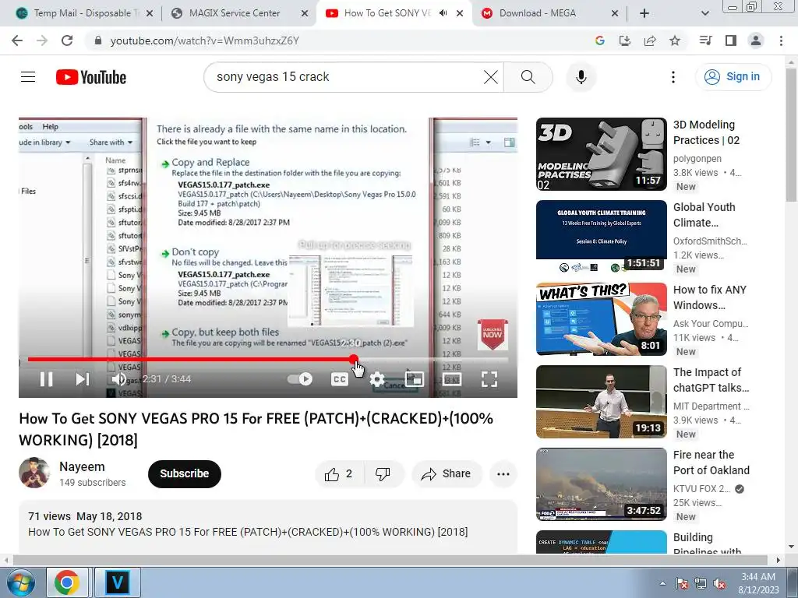
Task: Bookmark this page with the star icon
Action: (675, 40)
